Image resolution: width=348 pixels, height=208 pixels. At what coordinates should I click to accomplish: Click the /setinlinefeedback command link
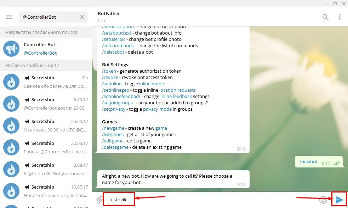121,96
